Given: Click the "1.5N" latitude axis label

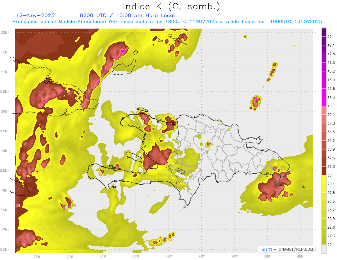Looking at the screenshot, I should coord(4,52).
